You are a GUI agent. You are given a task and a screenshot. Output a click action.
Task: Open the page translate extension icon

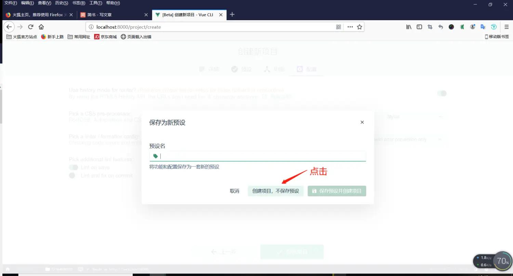click(483, 27)
